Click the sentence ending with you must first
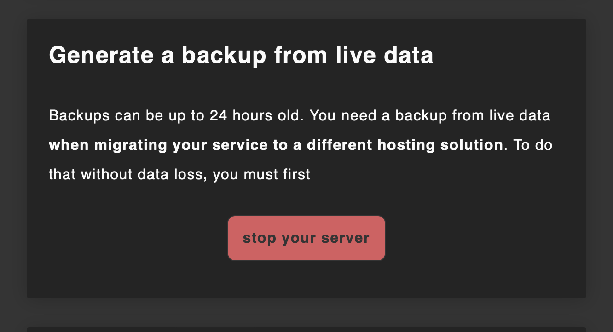Screen dimensions: 613x332 pyautogui.click(x=258, y=174)
